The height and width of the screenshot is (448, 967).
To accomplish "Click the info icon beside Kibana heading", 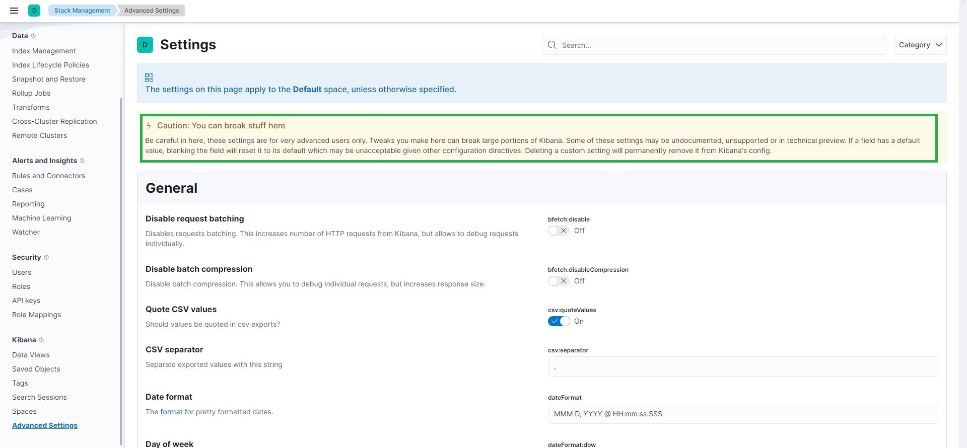I will tap(41, 340).
